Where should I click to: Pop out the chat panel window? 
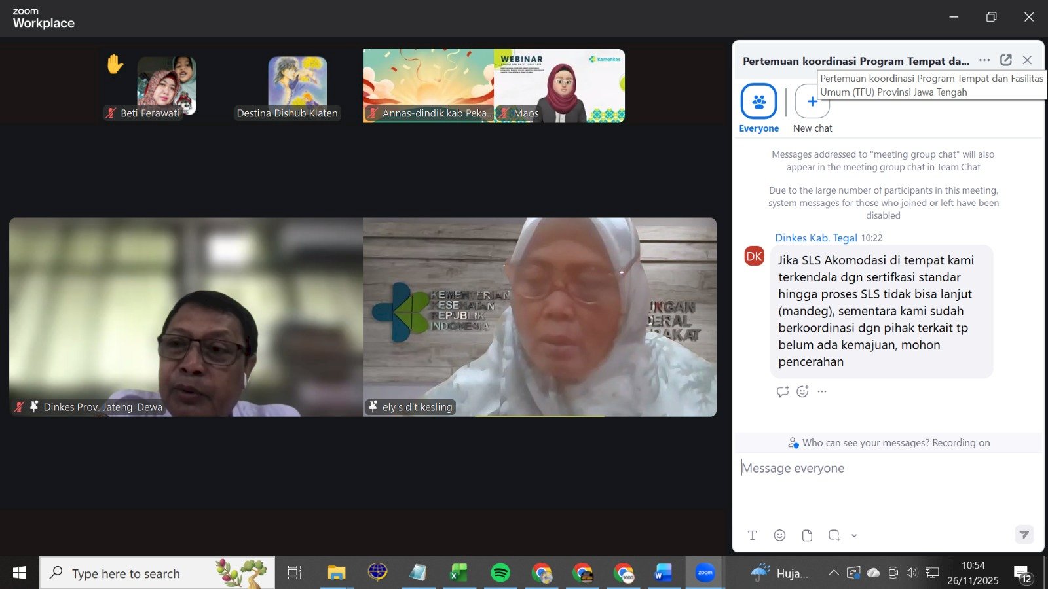click(x=1006, y=60)
